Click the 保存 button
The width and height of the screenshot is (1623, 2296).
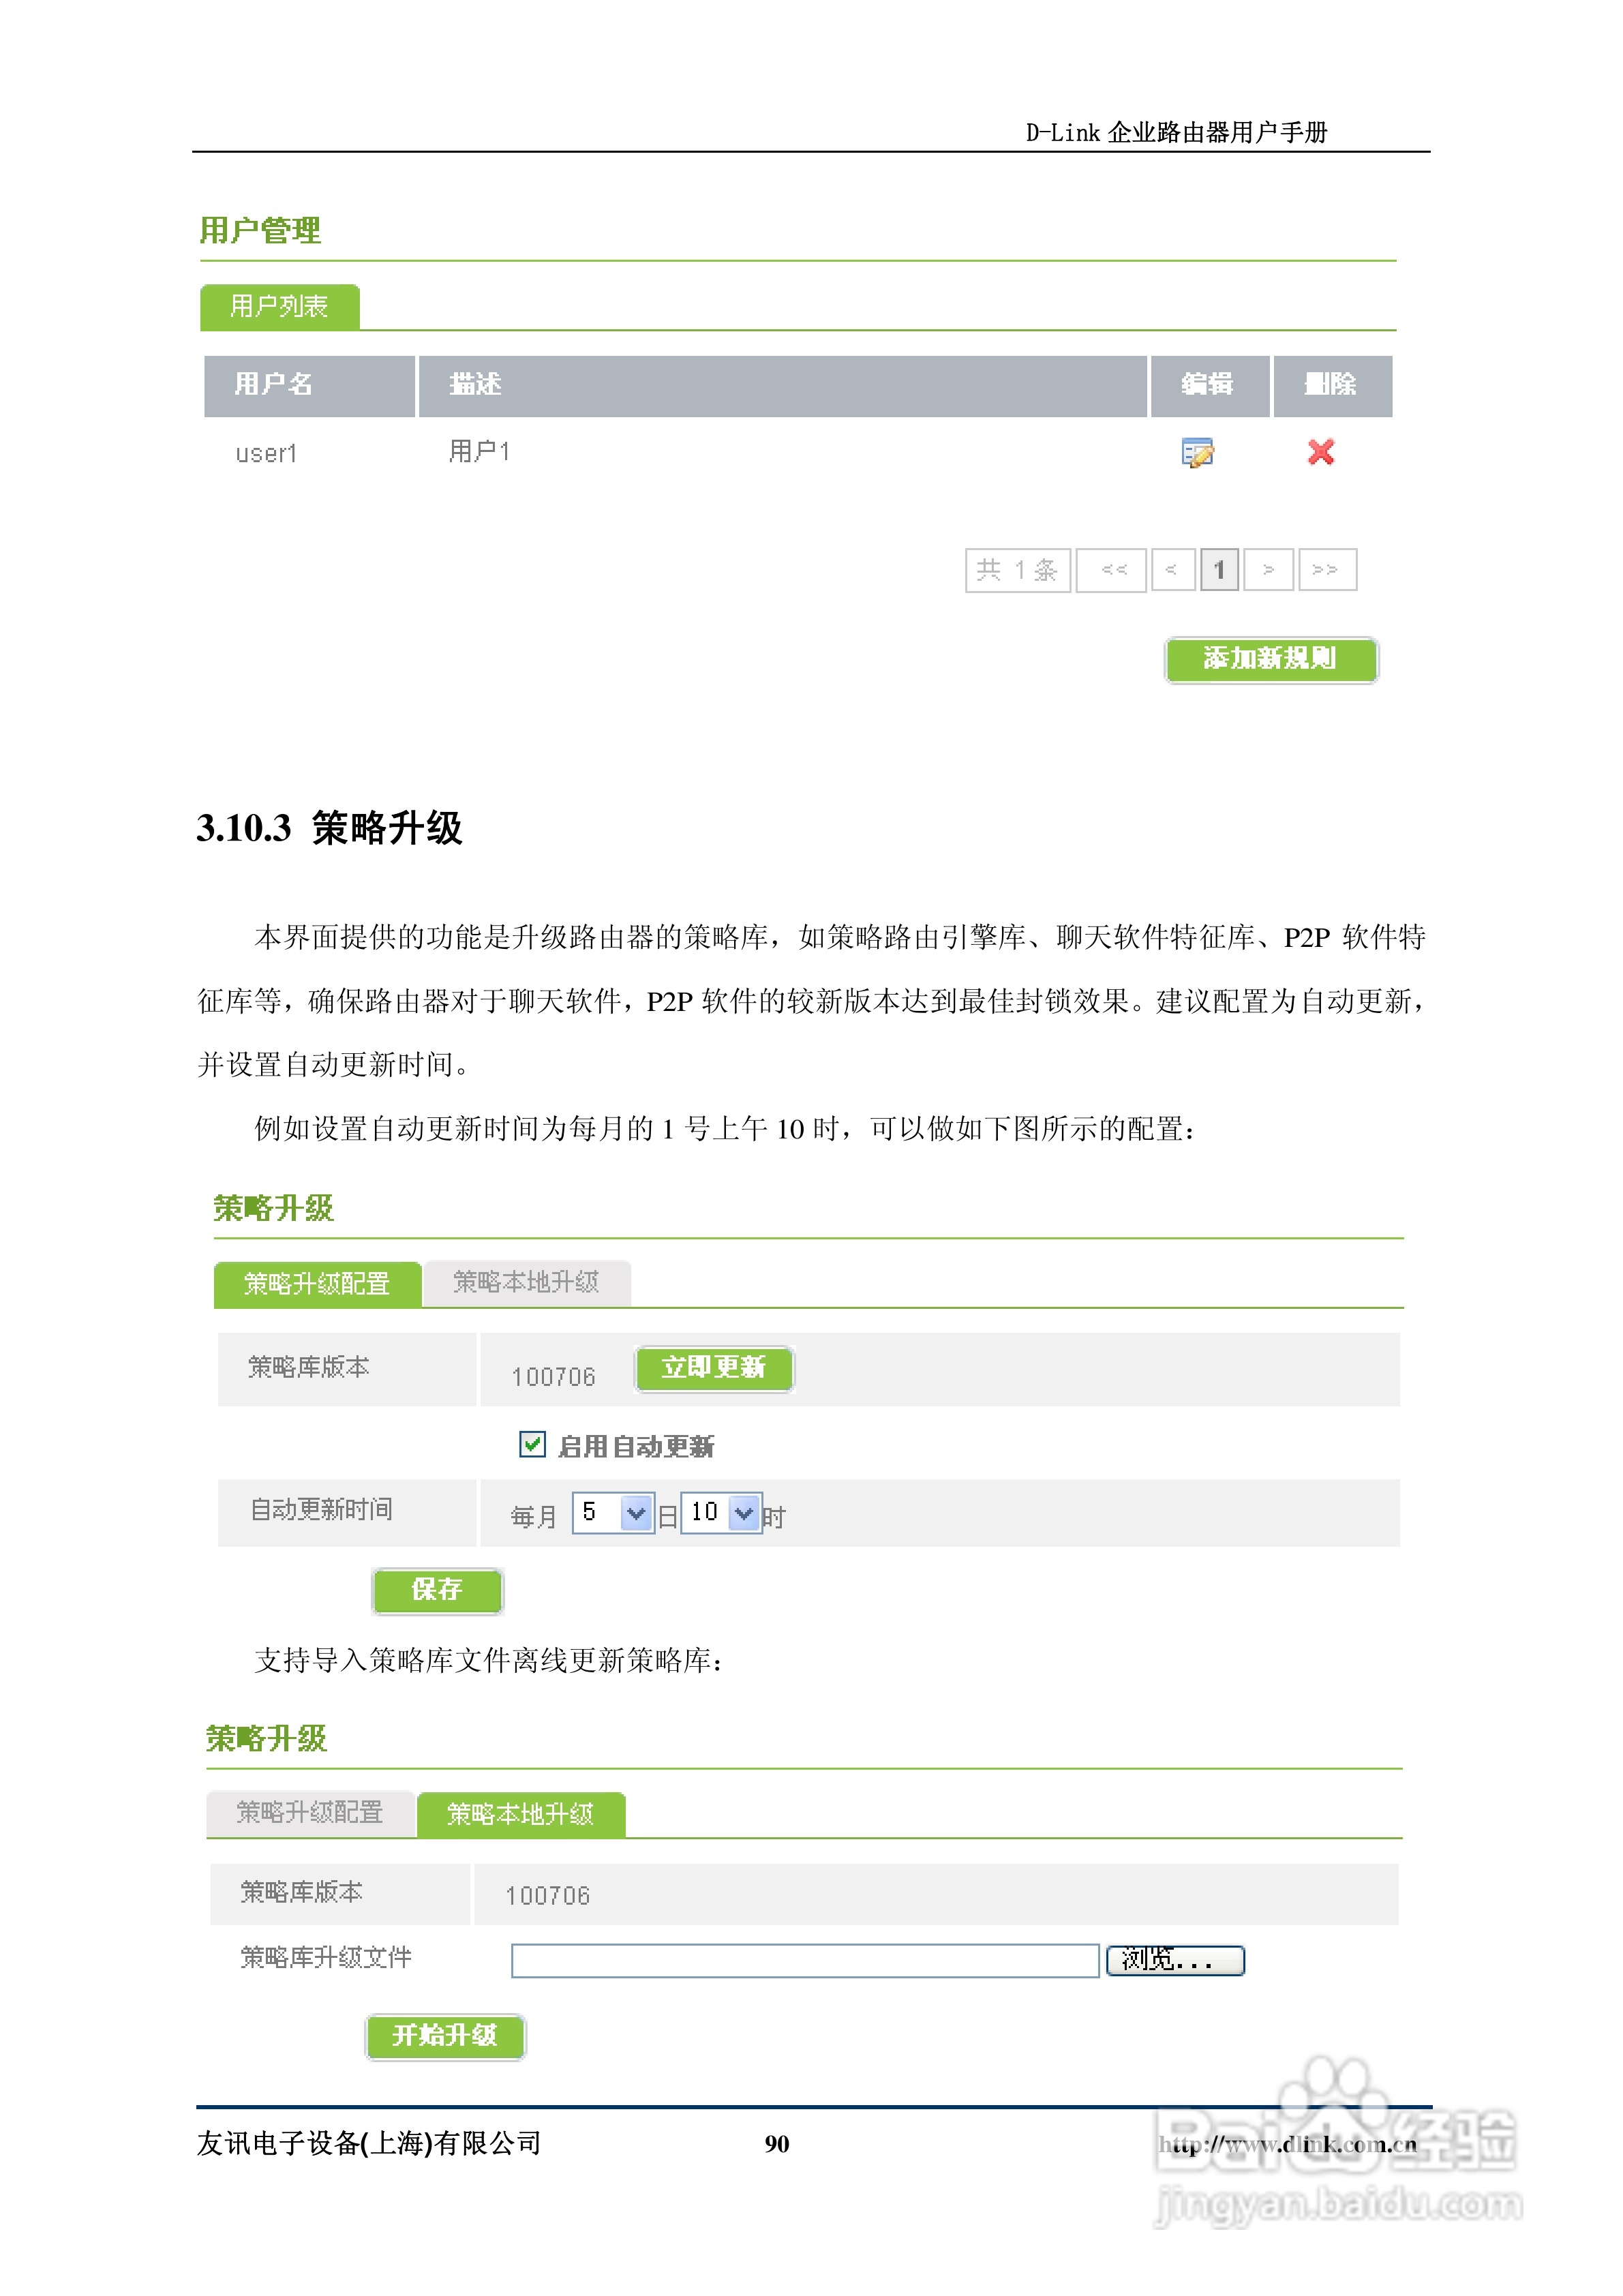coord(437,1590)
